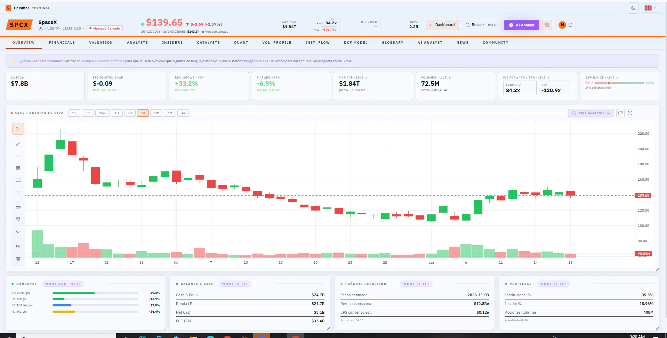Toggle the magnet snap tool

pos(18,219)
